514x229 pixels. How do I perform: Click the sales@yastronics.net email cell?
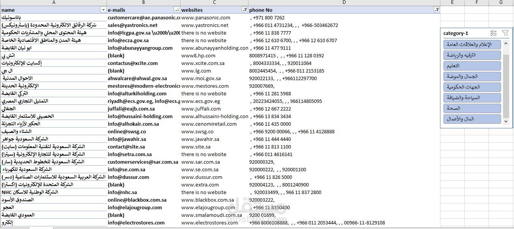pyautogui.click(x=143, y=25)
